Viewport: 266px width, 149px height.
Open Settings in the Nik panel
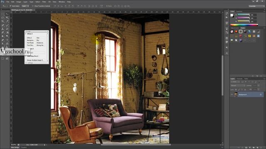tap(30, 63)
